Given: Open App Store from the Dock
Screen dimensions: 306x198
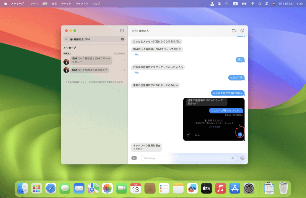Looking at the screenshot, I should pos(235,188).
